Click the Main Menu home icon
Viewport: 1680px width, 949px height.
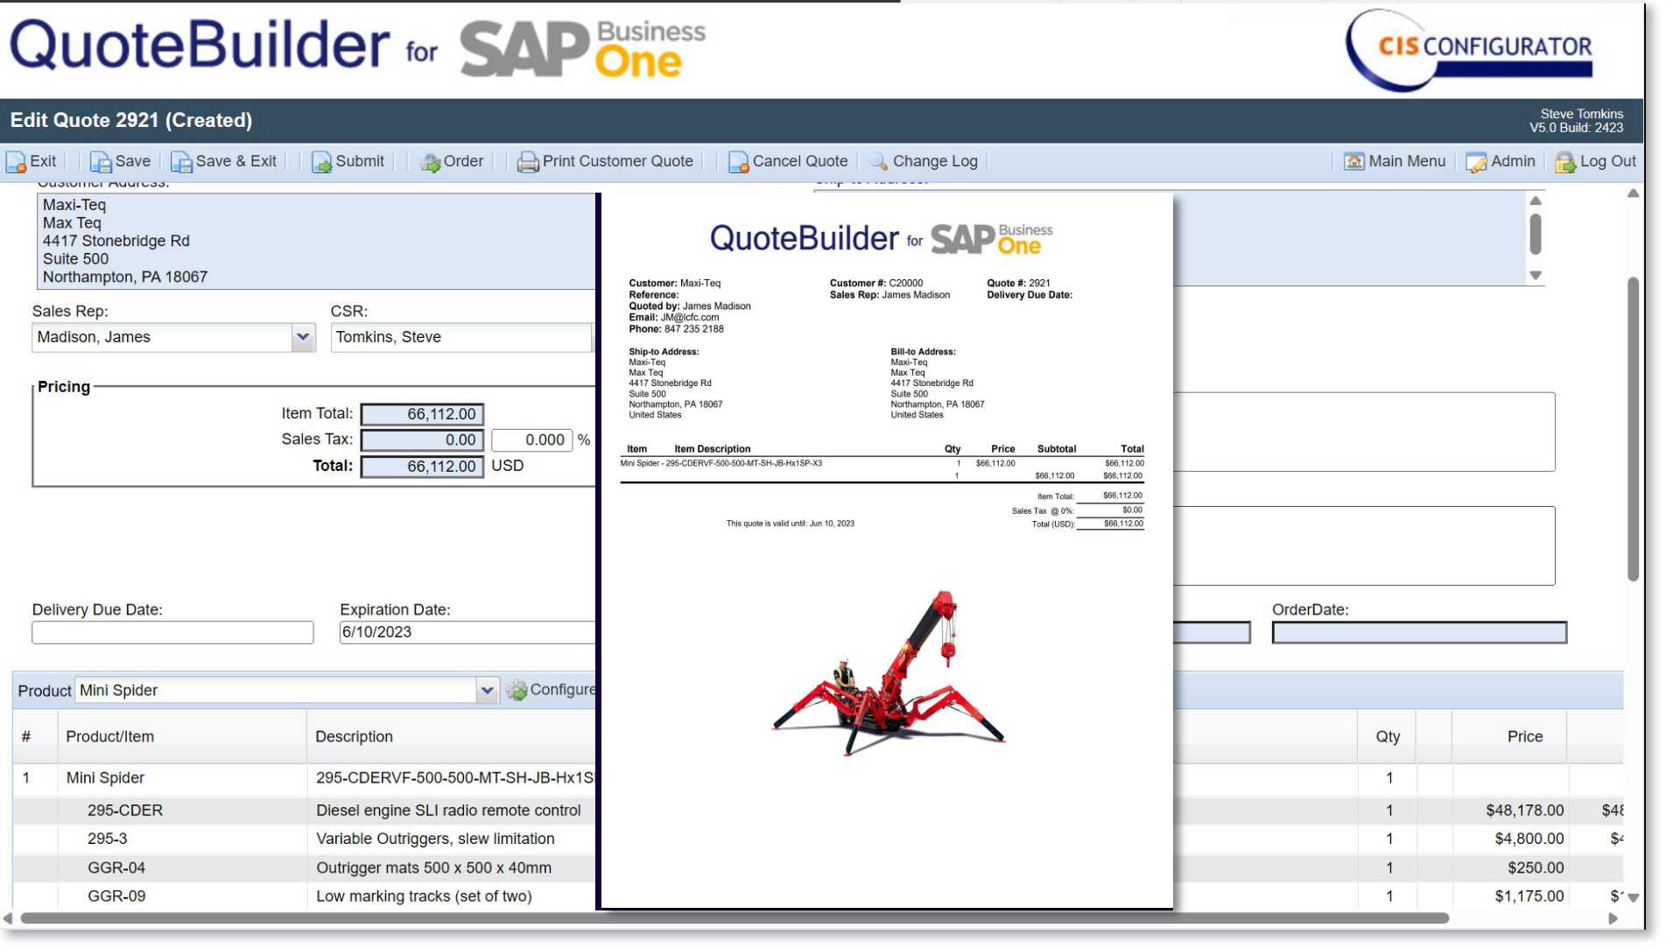pos(1353,162)
